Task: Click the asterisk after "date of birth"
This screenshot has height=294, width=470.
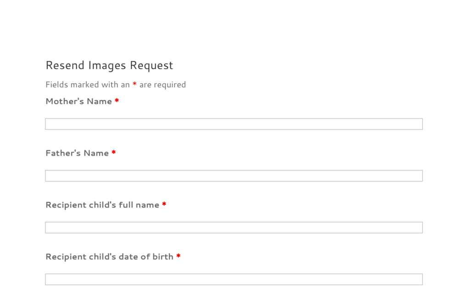Action: [179, 256]
